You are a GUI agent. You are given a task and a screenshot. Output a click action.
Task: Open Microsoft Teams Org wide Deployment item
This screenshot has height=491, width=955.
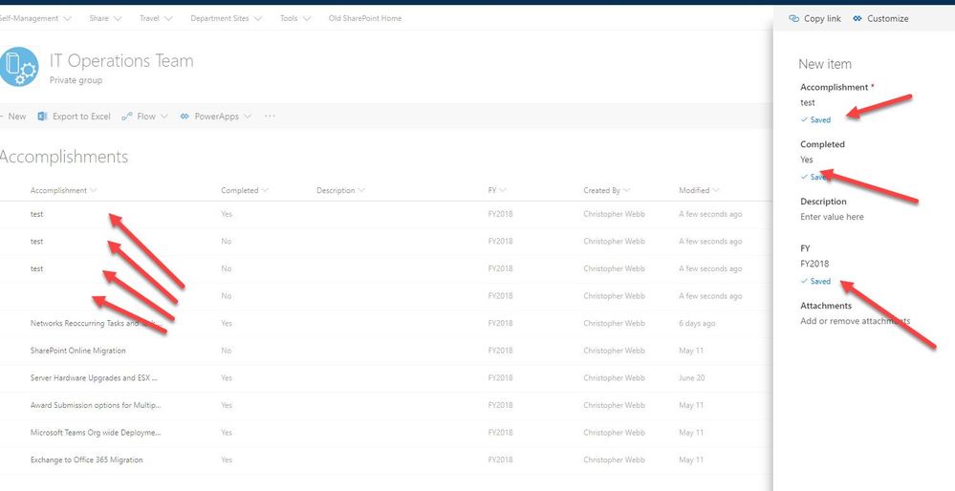pyautogui.click(x=96, y=433)
